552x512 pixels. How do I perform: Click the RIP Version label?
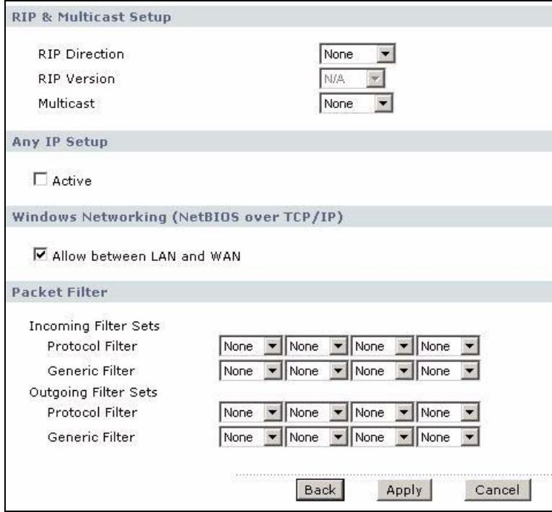click(76, 79)
